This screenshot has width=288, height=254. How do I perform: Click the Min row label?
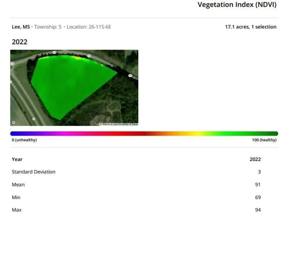point(16,197)
